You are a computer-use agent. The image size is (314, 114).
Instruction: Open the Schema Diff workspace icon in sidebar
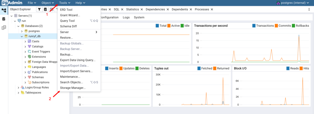4,28
